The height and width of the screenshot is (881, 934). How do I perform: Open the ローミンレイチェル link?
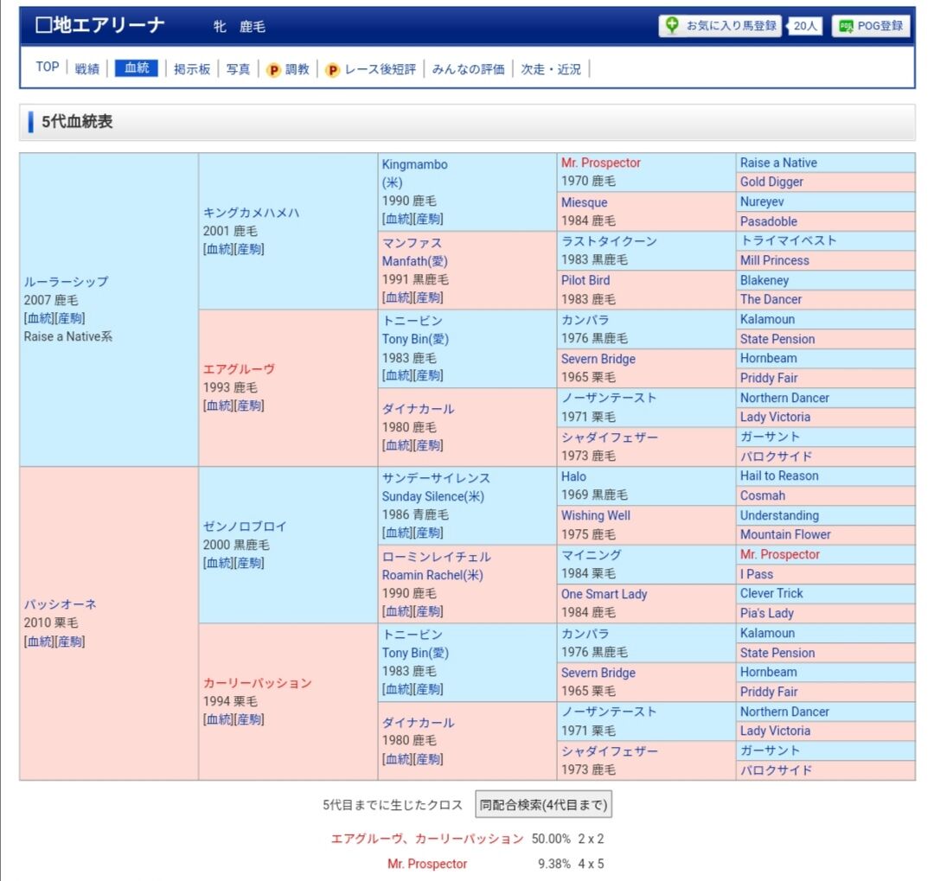436,557
